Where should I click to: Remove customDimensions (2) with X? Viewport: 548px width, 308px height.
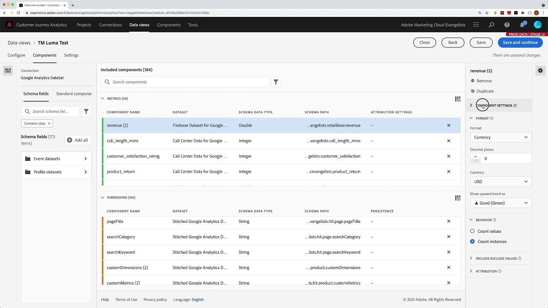click(449, 267)
